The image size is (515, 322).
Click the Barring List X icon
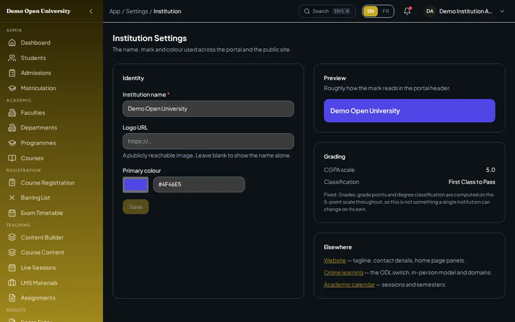12,198
